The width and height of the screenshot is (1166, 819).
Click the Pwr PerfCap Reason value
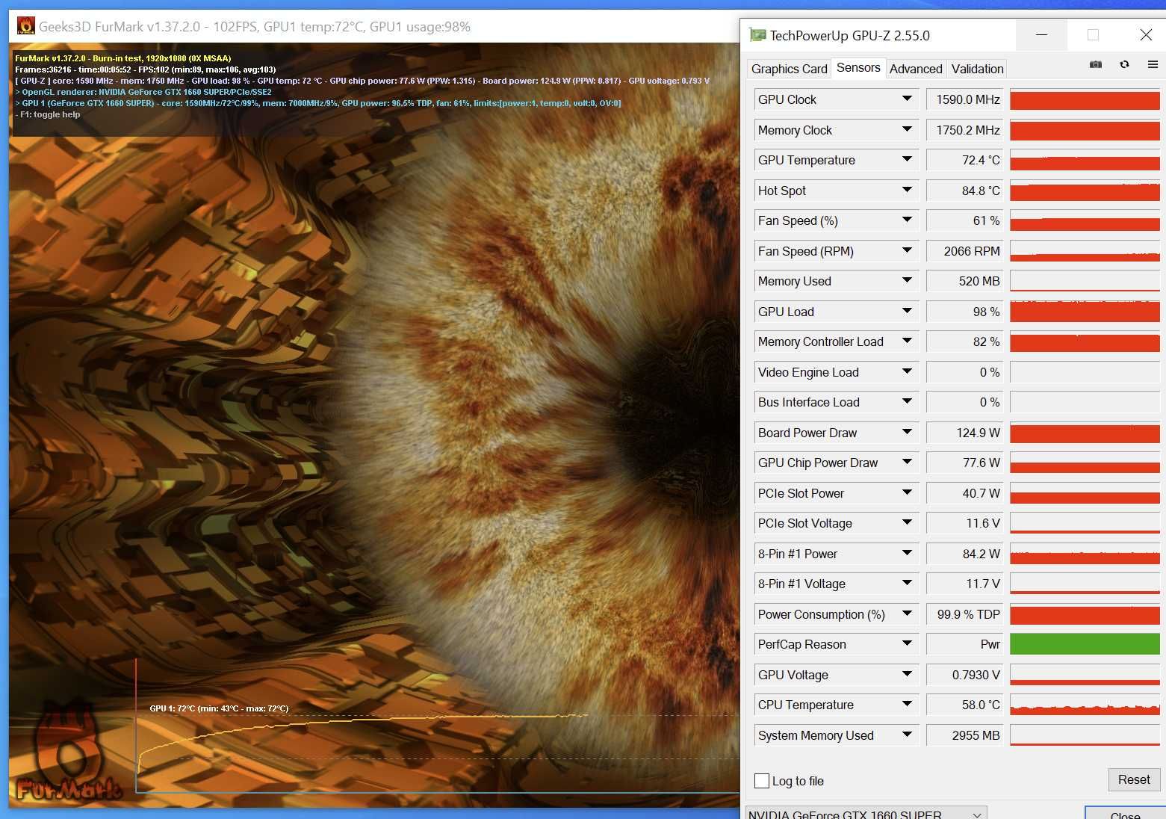point(965,644)
